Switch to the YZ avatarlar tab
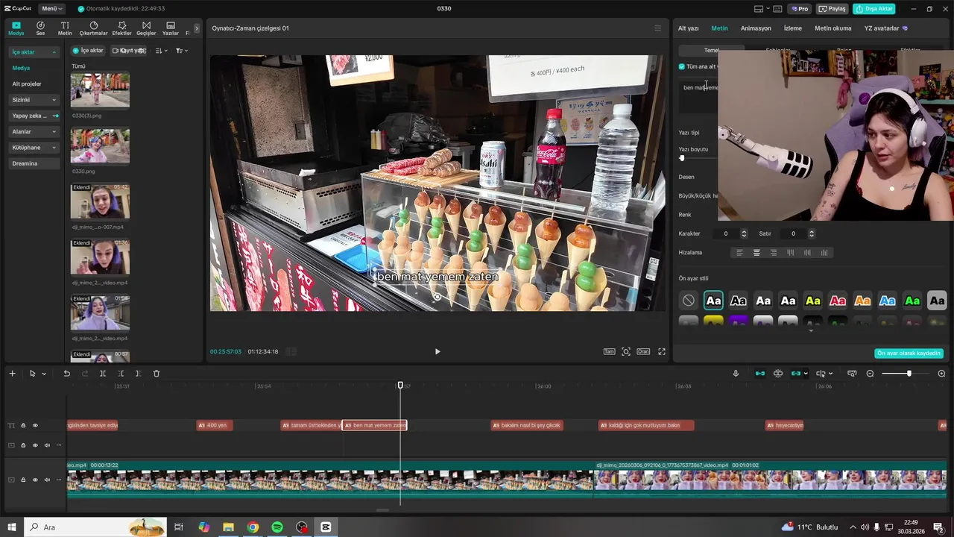 click(886, 28)
